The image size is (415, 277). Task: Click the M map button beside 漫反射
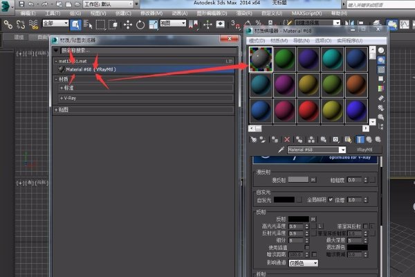click(x=313, y=180)
